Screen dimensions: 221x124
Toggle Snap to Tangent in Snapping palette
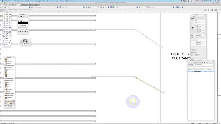[30, 43]
